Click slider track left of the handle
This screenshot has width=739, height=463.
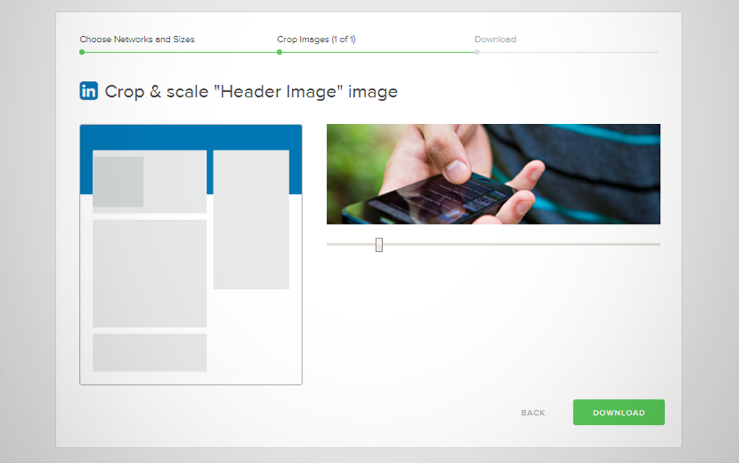(x=351, y=244)
